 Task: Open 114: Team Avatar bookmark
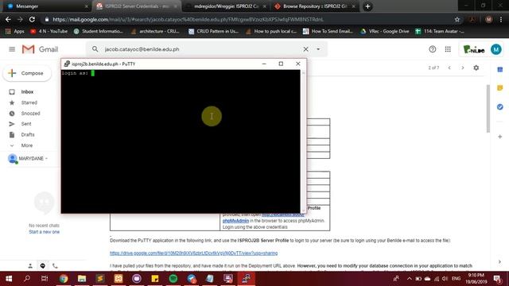[440, 31]
